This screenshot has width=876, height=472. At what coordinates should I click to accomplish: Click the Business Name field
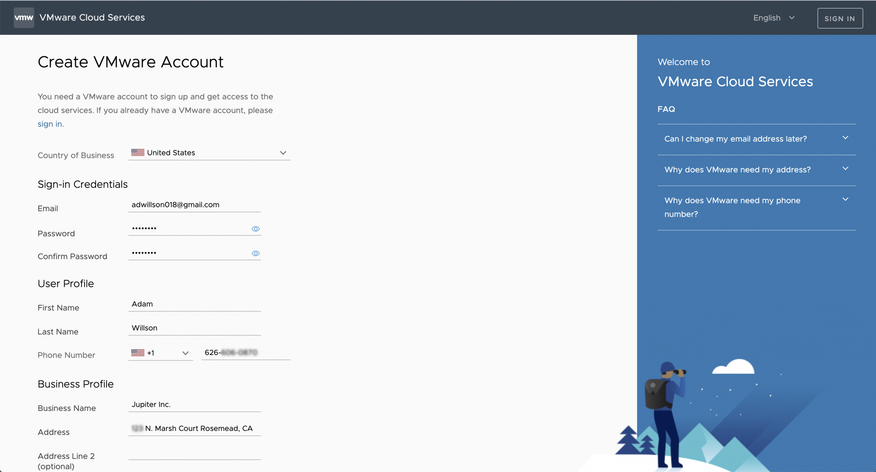[x=194, y=405]
